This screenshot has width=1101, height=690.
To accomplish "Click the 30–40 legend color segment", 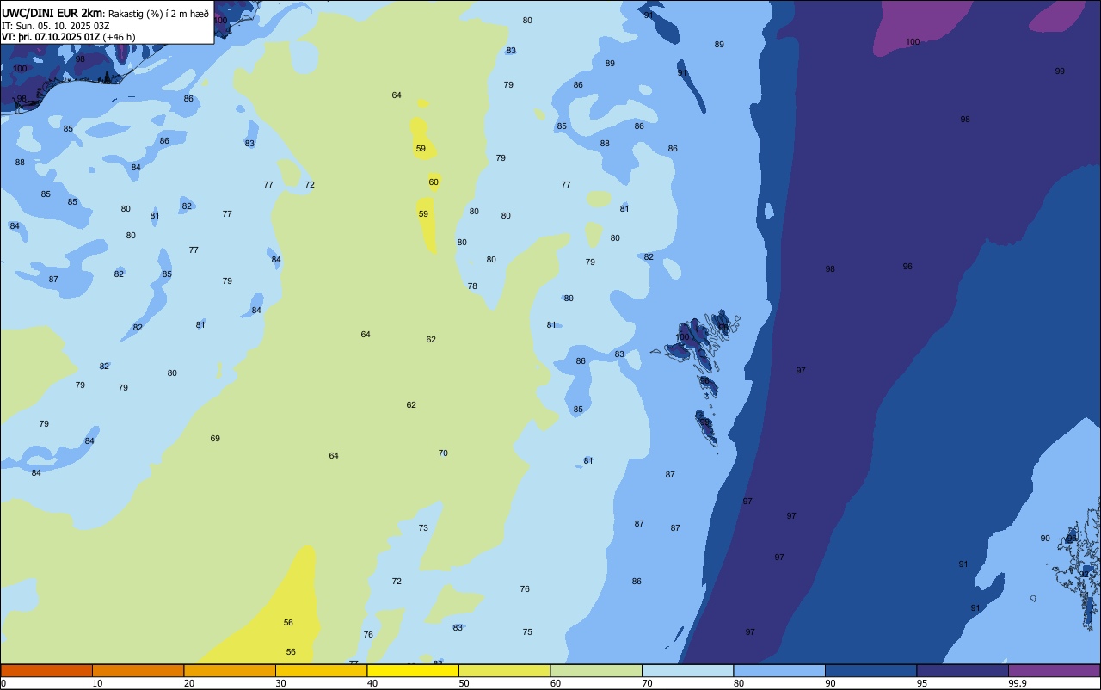I will 321,670.
